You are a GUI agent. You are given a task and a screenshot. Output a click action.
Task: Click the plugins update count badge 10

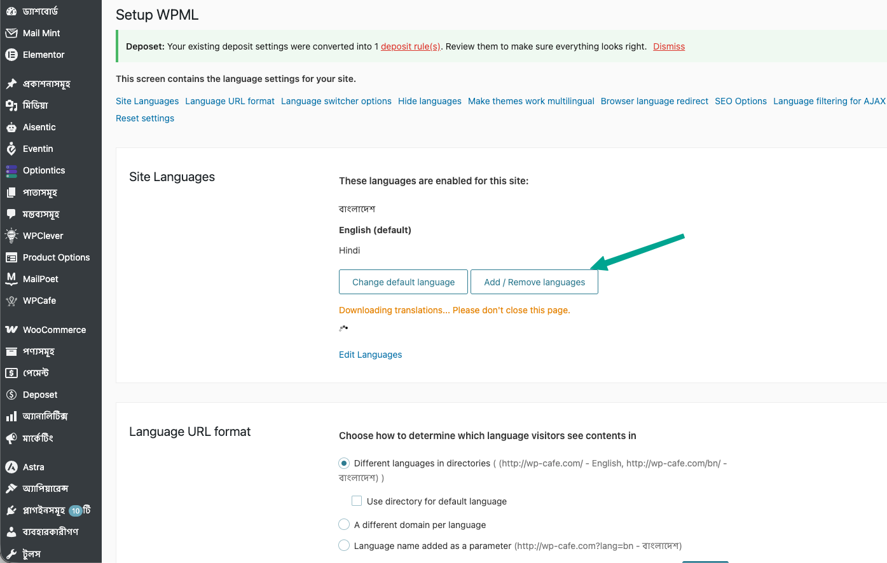tap(76, 511)
